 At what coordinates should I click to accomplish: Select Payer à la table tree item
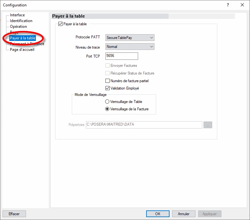[23, 38]
